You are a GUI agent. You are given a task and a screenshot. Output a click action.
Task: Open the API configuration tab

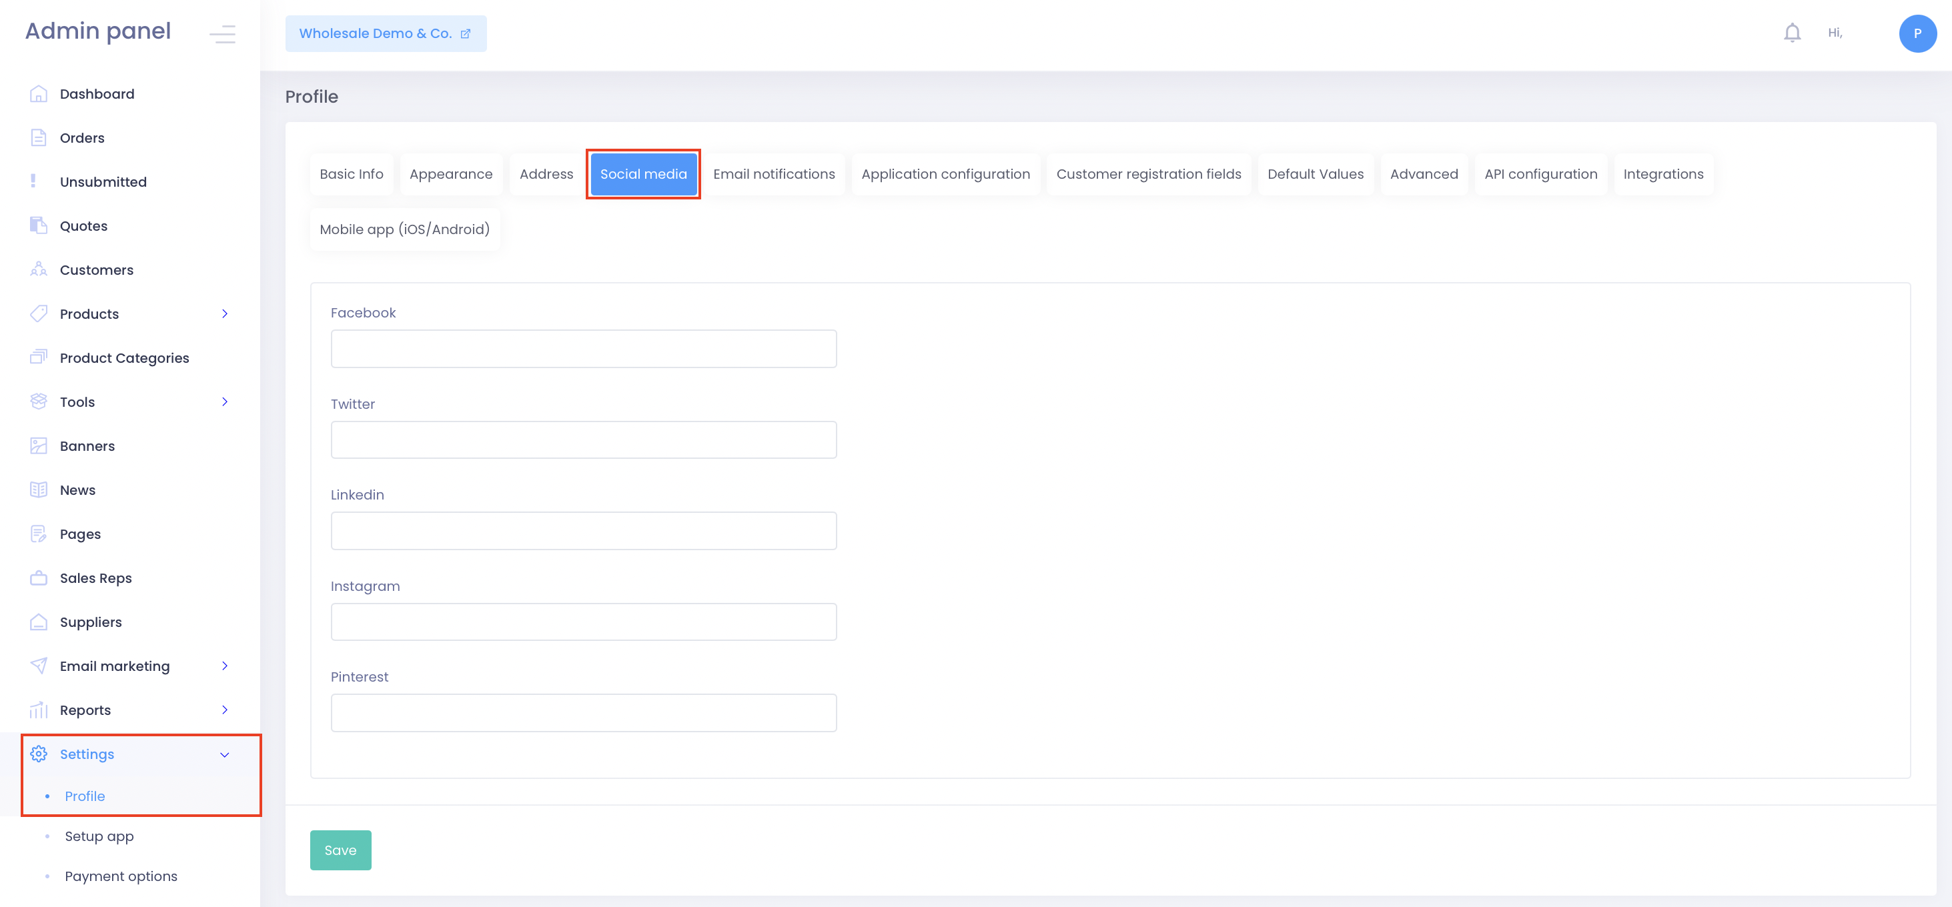click(x=1540, y=174)
